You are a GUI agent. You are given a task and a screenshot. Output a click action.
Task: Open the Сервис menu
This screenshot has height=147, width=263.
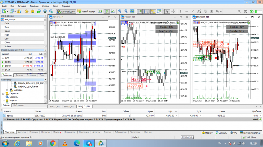coord(46,6)
